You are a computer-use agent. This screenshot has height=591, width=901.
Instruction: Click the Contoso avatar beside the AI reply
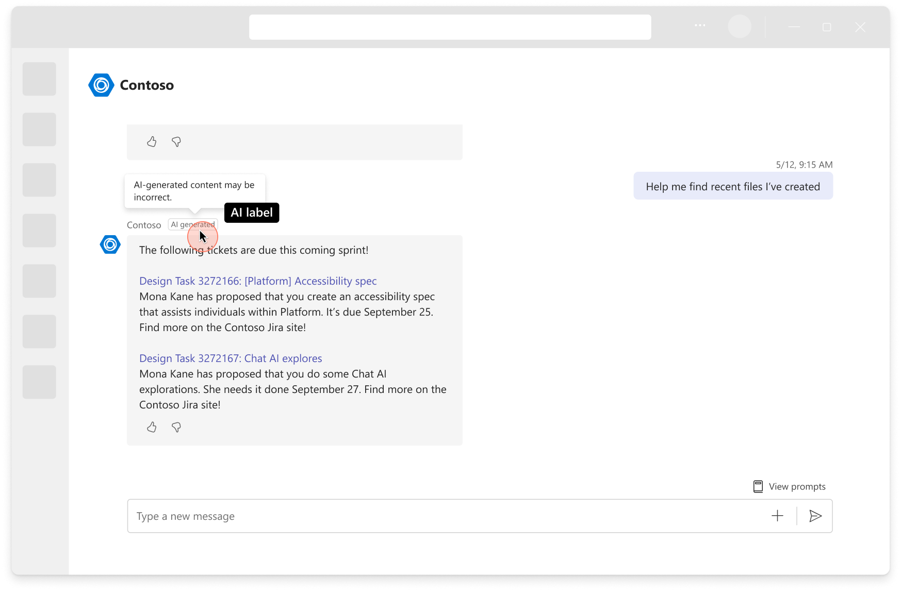coord(110,244)
